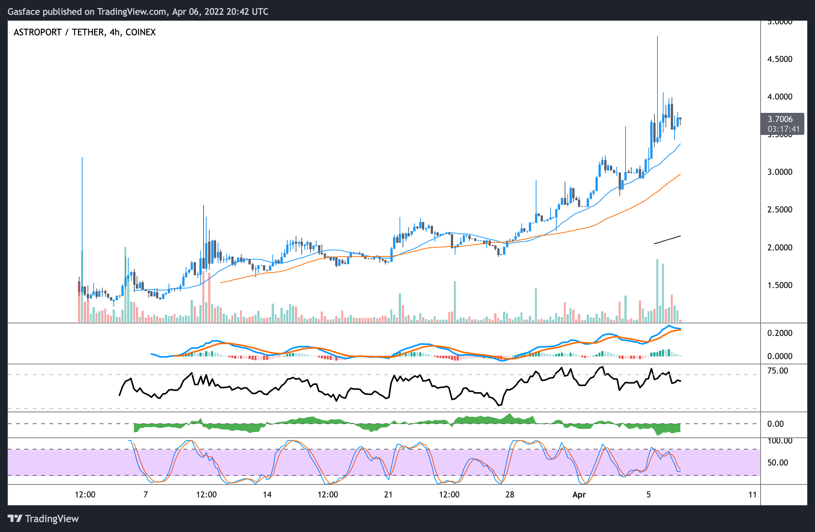This screenshot has height=532, width=815.
Task: Select the 11 date on time axis
Action: (752, 495)
